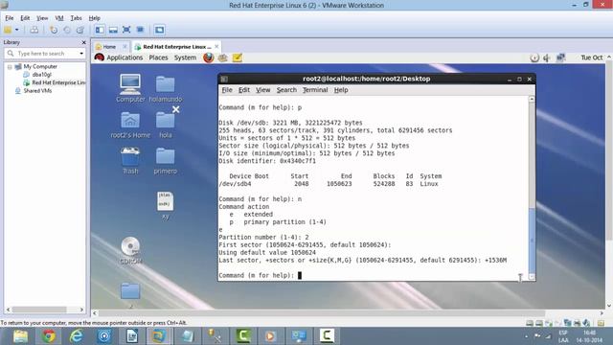Screen dimensions: 613x345
Task: Open VMware Help menu
Action: click(94, 18)
